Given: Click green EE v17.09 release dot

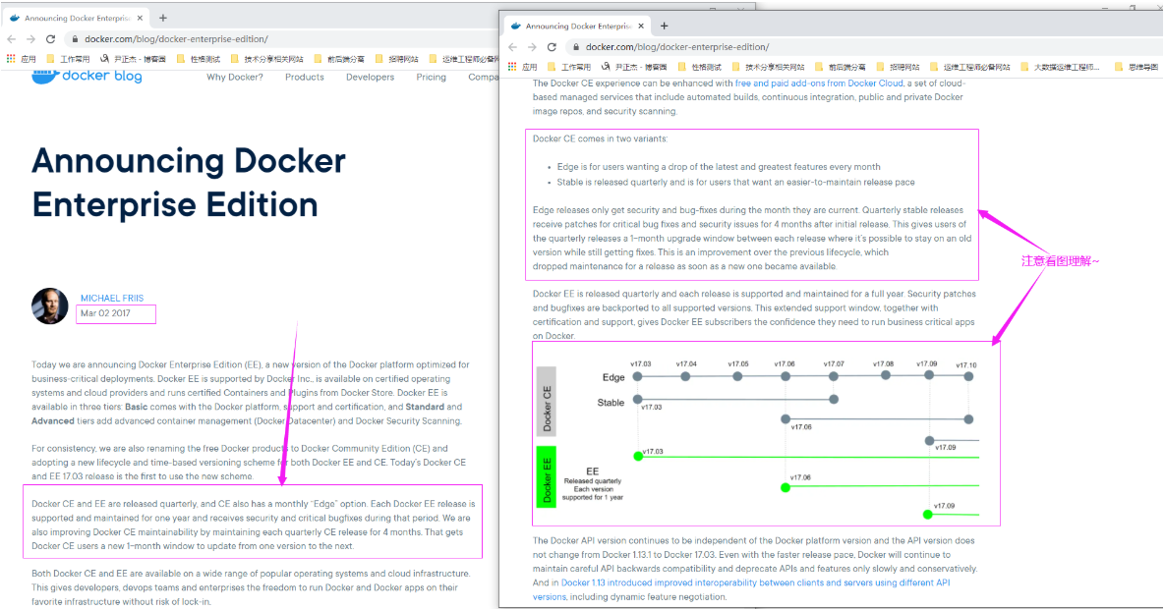Looking at the screenshot, I should (927, 514).
